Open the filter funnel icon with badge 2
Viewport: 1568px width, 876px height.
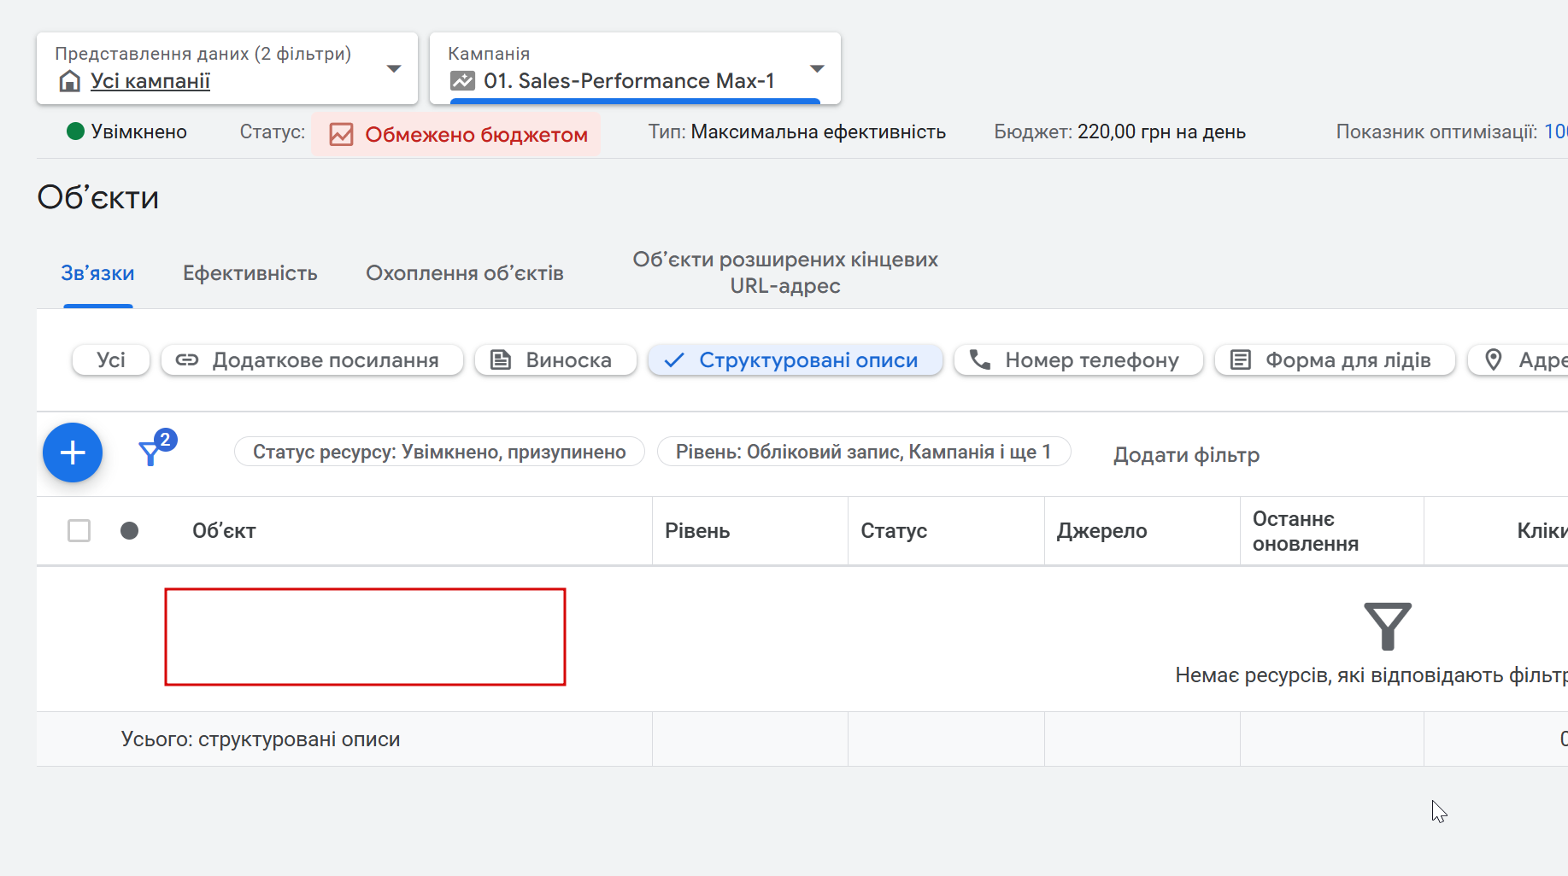point(151,452)
